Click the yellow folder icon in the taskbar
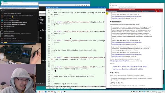The width and height of the screenshot is (165, 93). [58, 92]
